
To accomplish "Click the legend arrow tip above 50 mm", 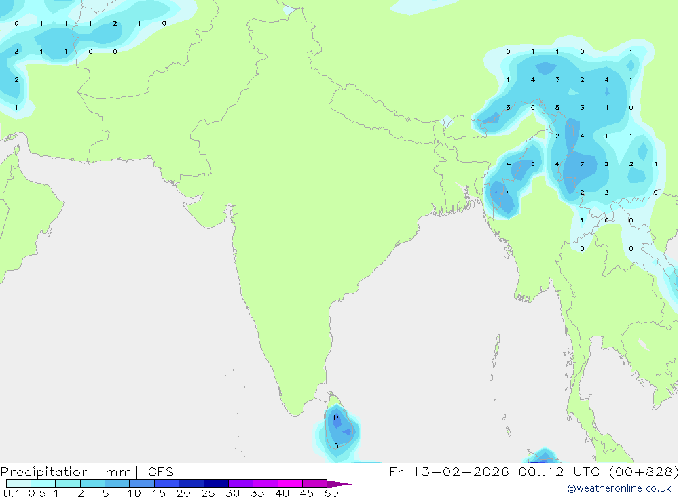I will point(339,484).
